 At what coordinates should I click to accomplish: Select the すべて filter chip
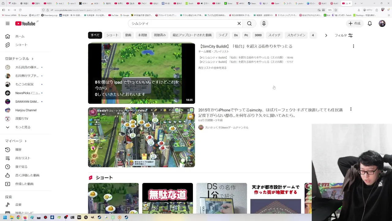click(x=95, y=35)
